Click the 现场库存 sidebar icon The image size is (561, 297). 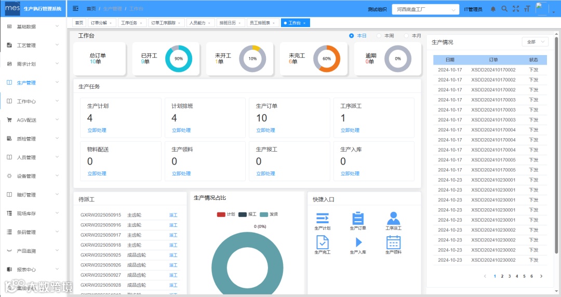tap(9, 213)
